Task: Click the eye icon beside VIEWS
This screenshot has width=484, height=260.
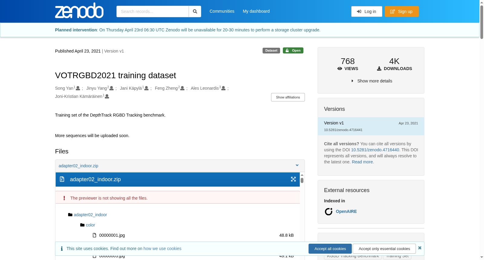Action: (x=340, y=69)
